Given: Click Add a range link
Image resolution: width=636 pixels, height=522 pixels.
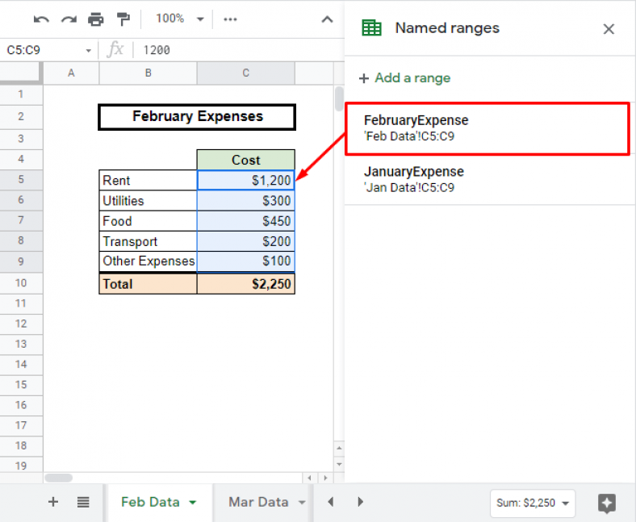Looking at the screenshot, I should pos(405,78).
